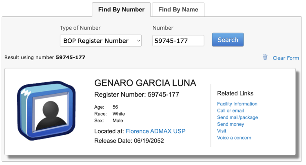
Task: Open the Type of Number dropdown
Action: click(x=101, y=41)
